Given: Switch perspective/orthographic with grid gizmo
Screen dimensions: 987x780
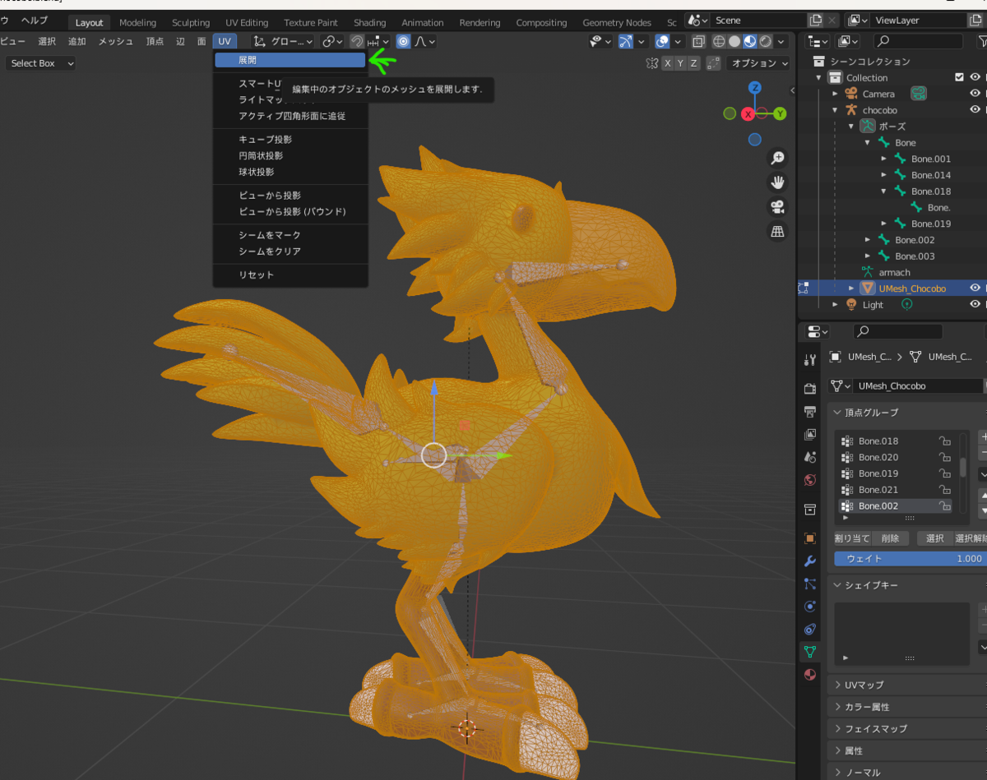Looking at the screenshot, I should 777,232.
